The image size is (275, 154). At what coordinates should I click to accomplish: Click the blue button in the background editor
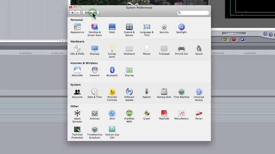point(243,40)
